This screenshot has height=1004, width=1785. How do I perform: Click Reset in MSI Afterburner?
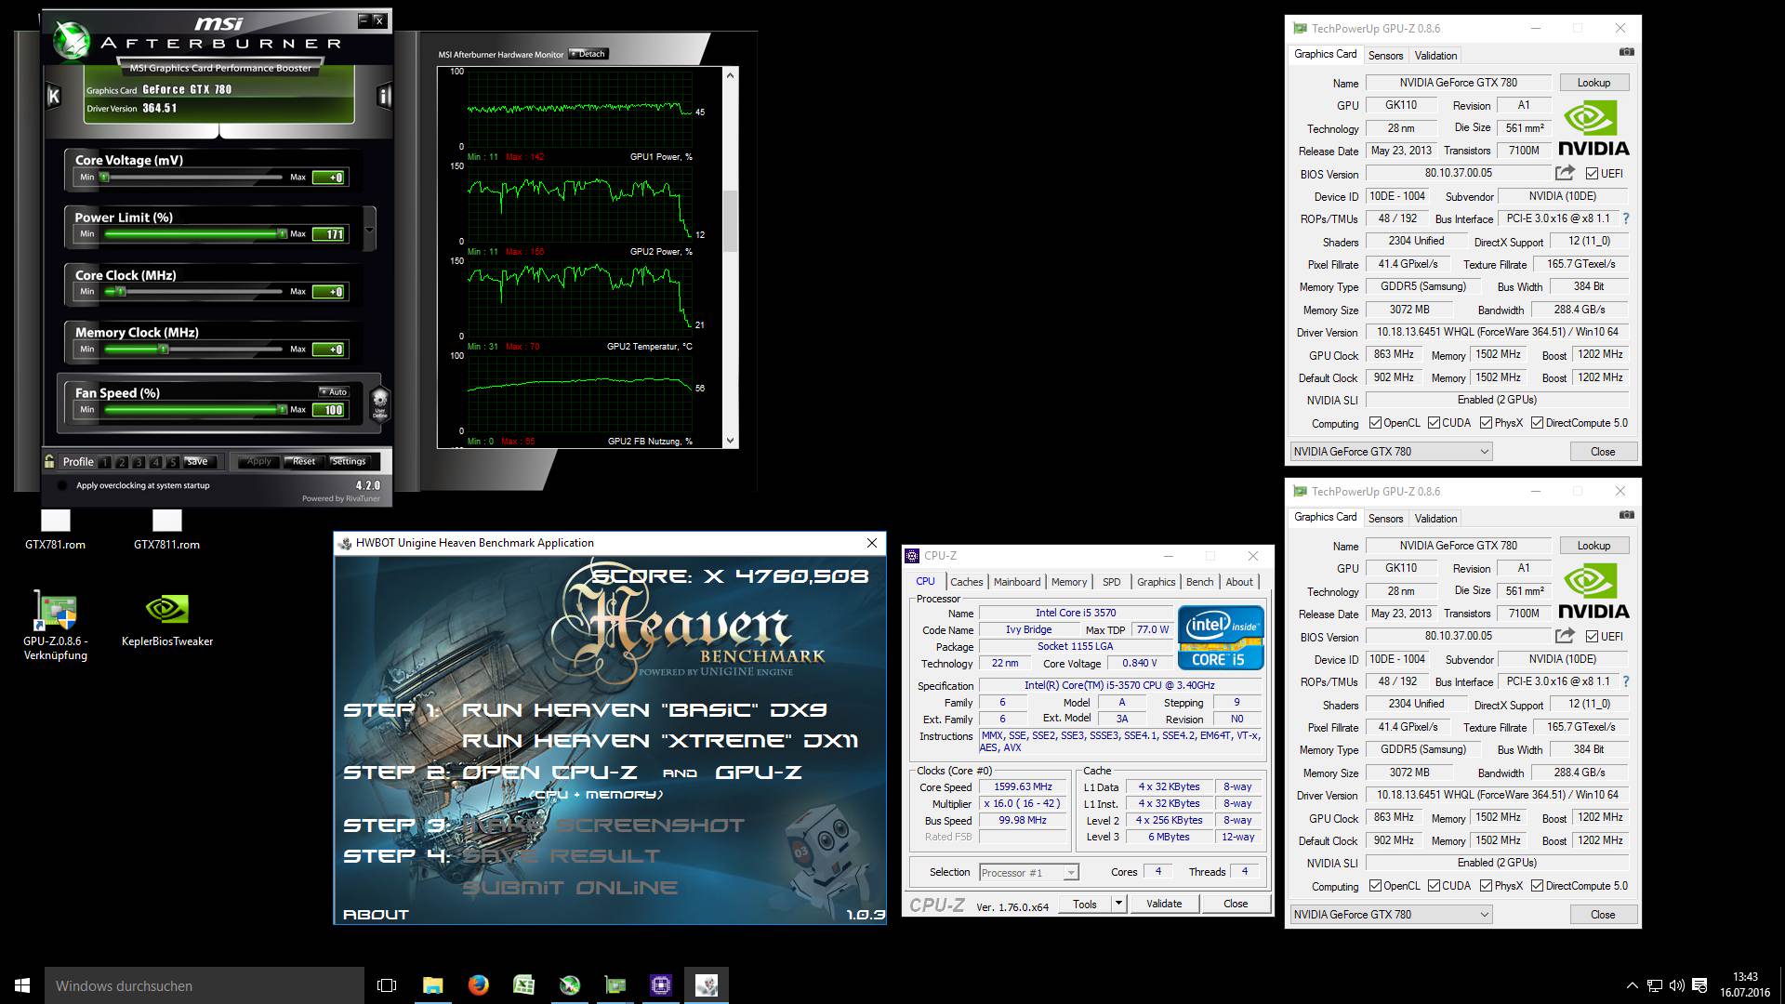coord(303,461)
